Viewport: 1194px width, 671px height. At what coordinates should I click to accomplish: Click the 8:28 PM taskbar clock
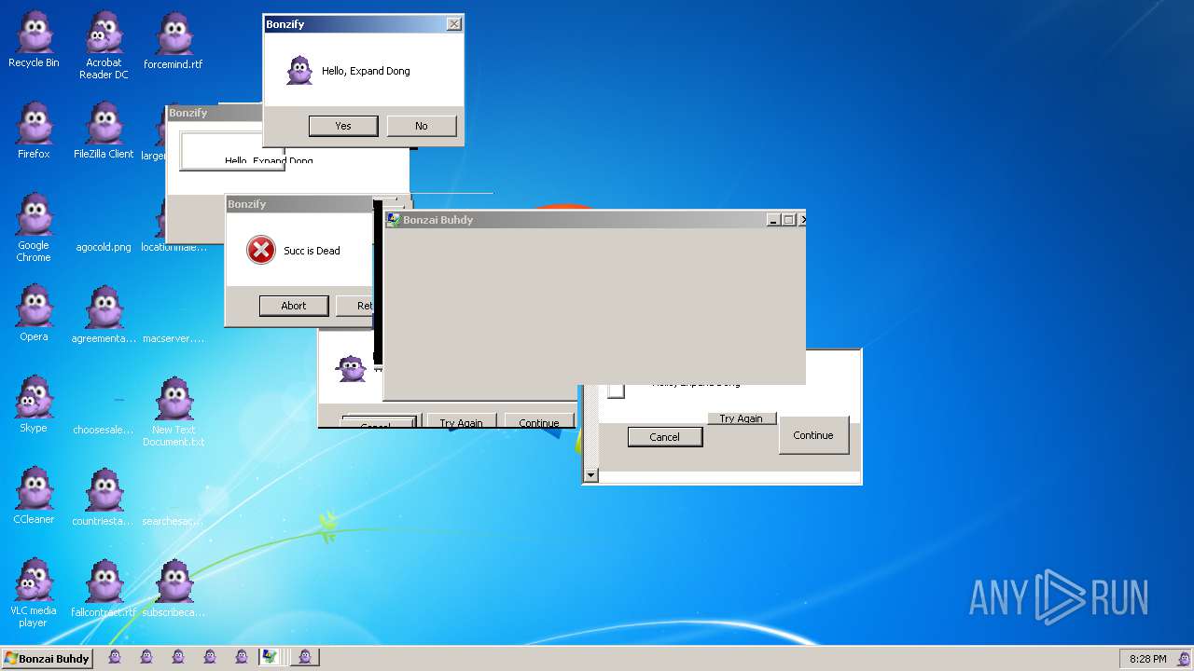tap(1147, 658)
